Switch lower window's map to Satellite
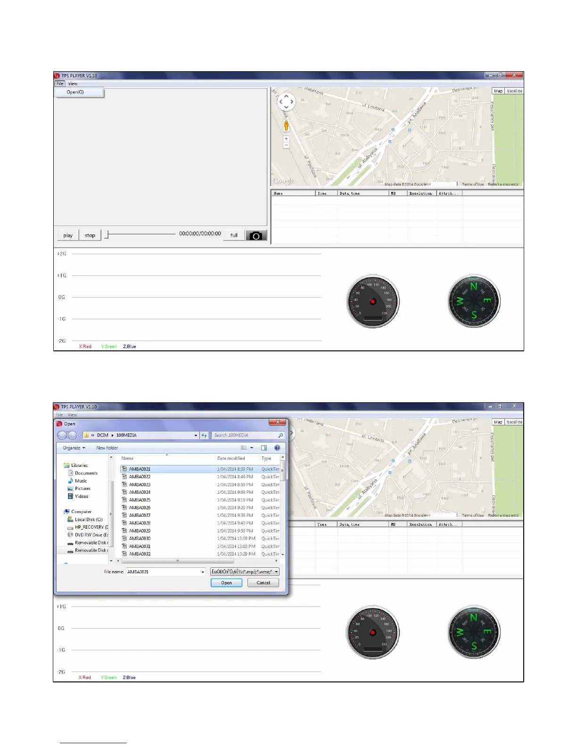 point(514,422)
